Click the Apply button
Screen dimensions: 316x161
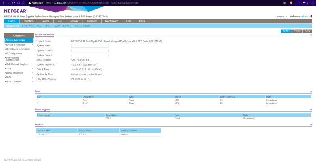tap(308, 31)
